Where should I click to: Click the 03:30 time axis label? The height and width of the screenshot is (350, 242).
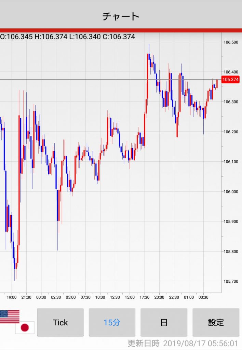point(203,297)
